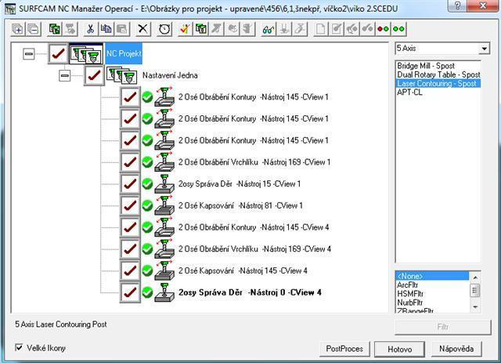Viewport: 501px width, 363px height.
Task: Open the 5 Axis dropdown
Action: coord(484,49)
